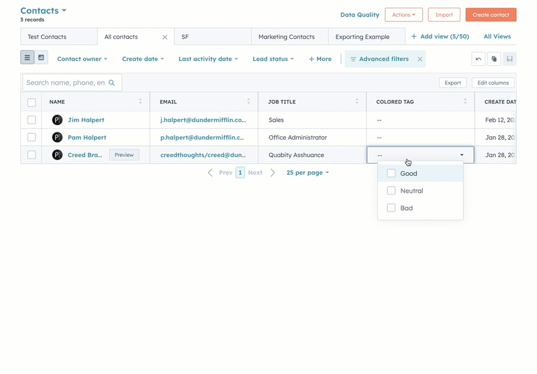Switch to SF tab
Screen dimensions: 537x374
coord(213,37)
